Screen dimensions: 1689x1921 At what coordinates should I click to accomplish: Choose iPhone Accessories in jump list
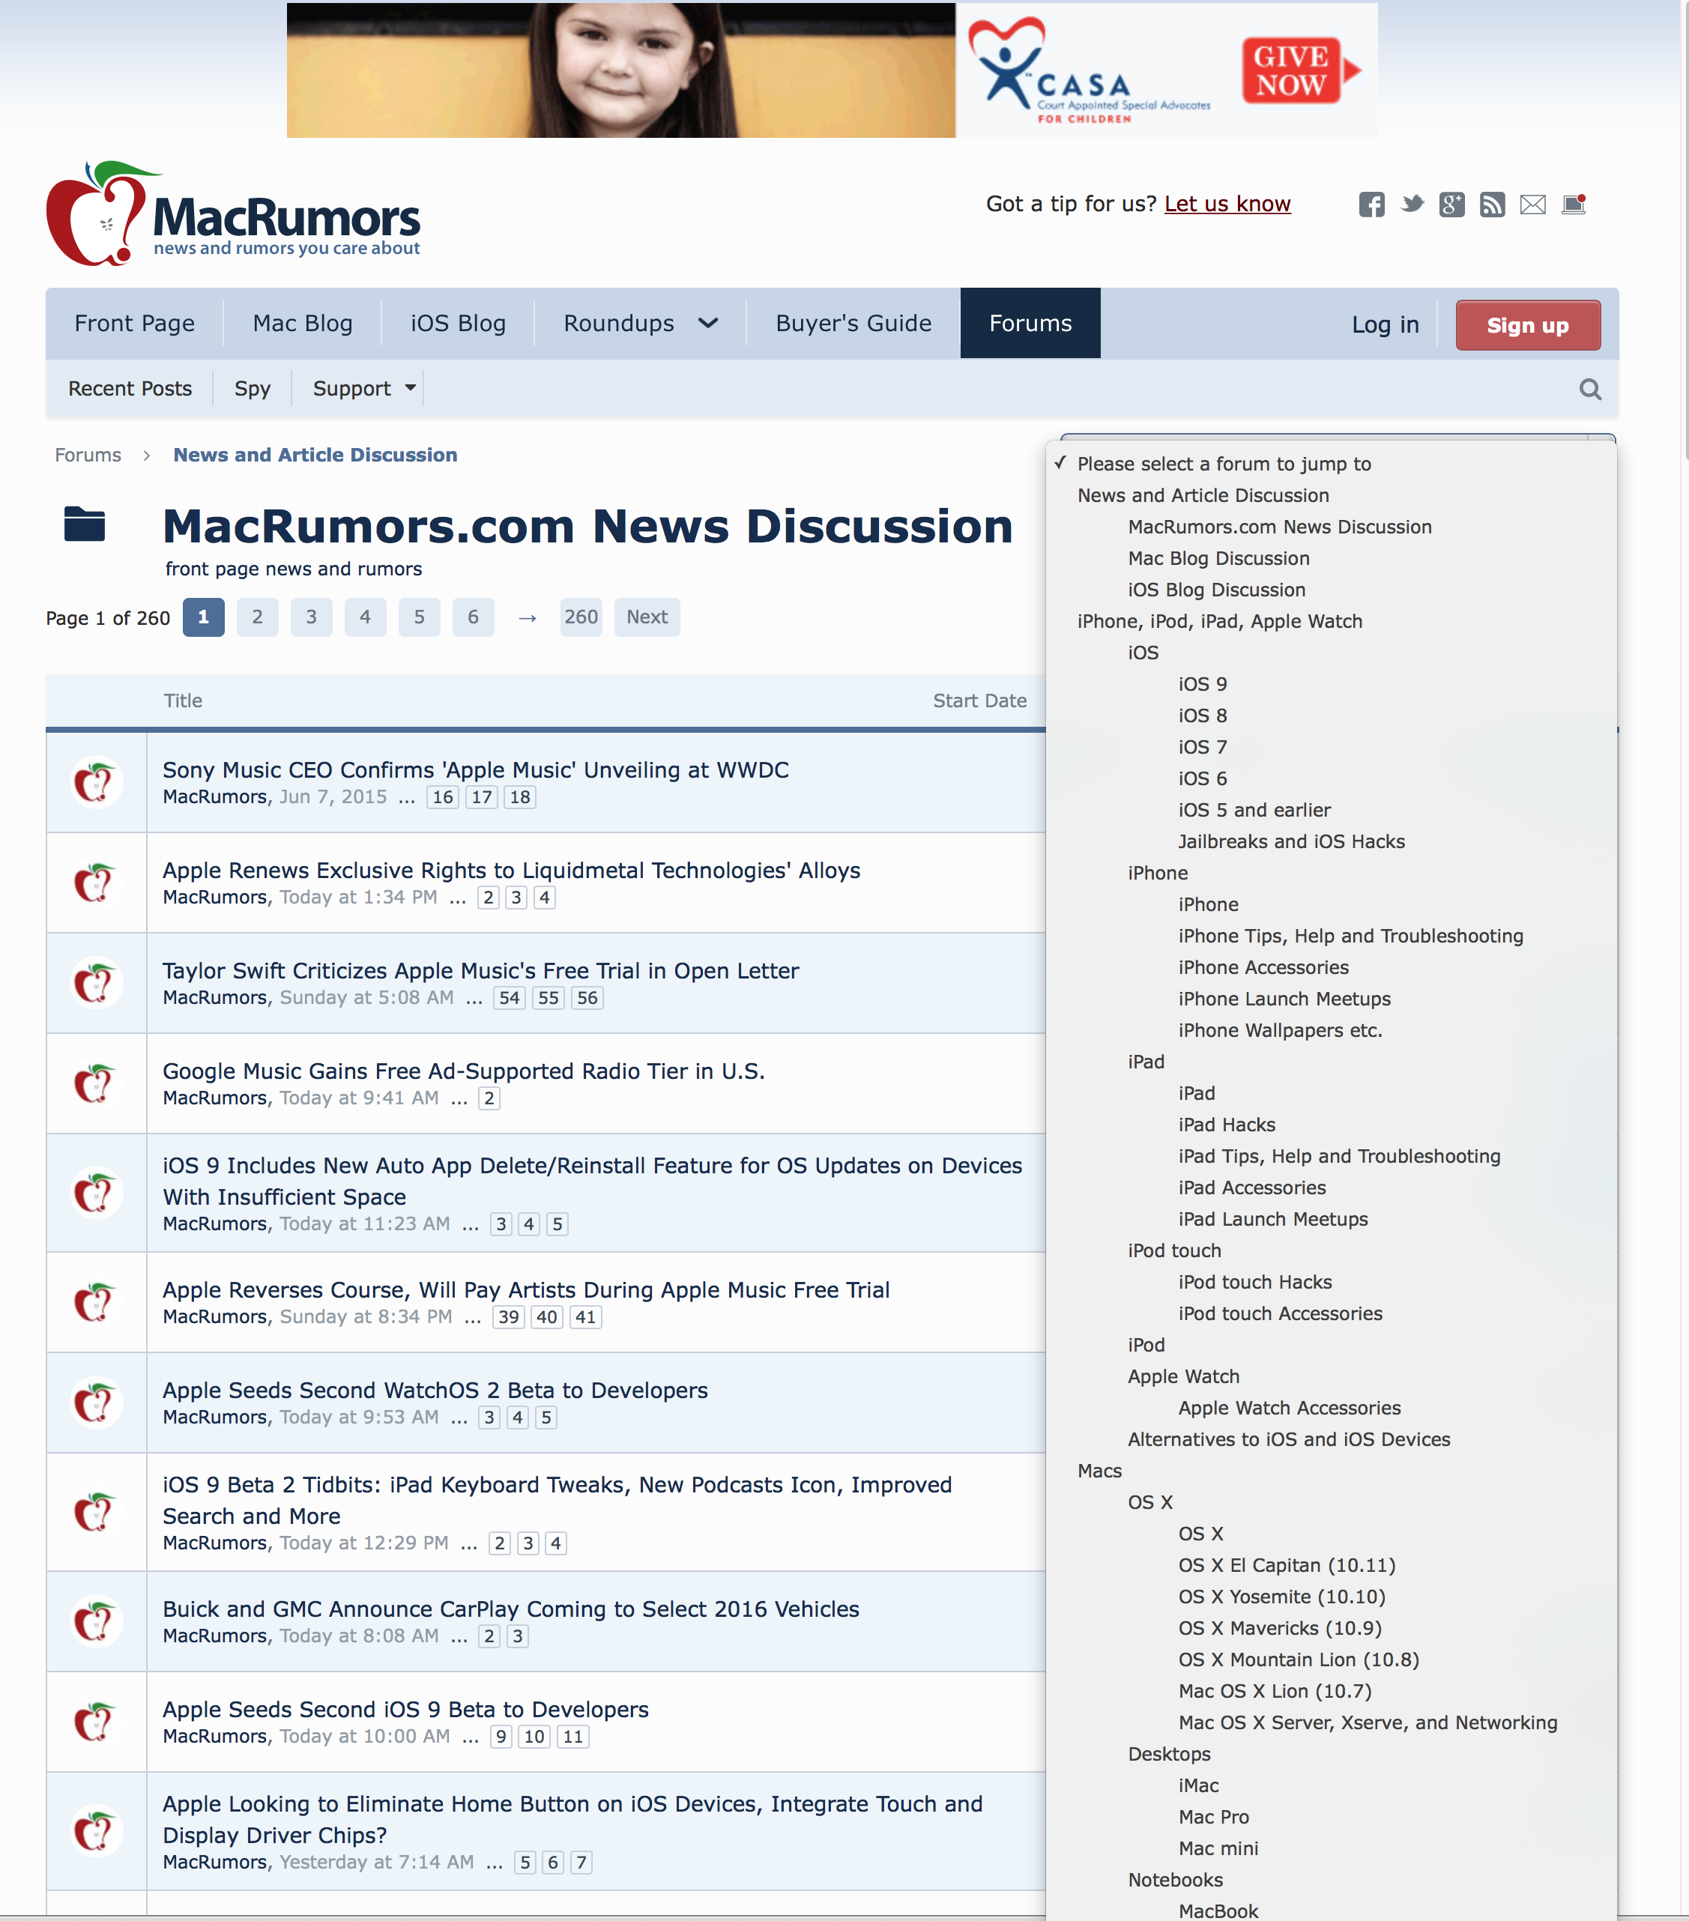[x=1263, y=967]
